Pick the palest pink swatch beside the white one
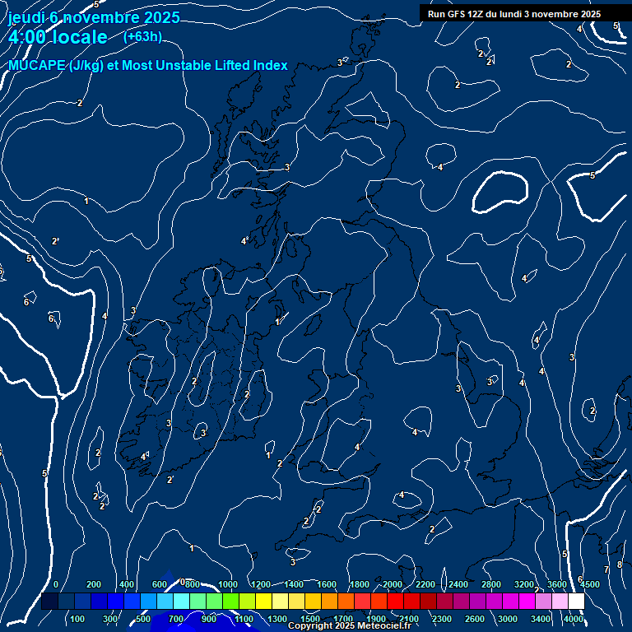The height and width of the screenshot is (632, 632). pyautogui.click(x=560, y=601)
